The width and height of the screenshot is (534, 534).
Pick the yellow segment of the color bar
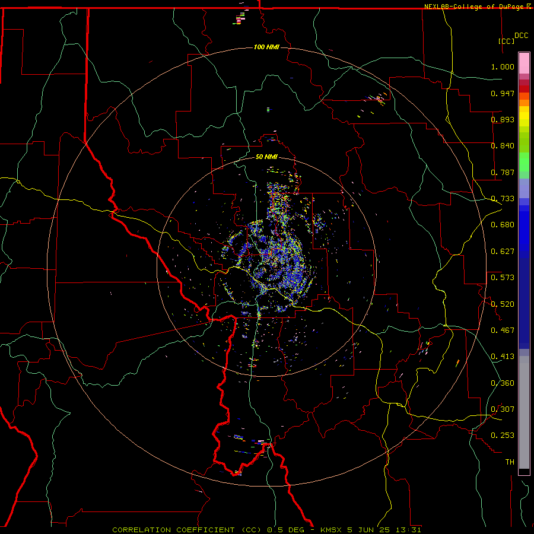pos(524,116)
